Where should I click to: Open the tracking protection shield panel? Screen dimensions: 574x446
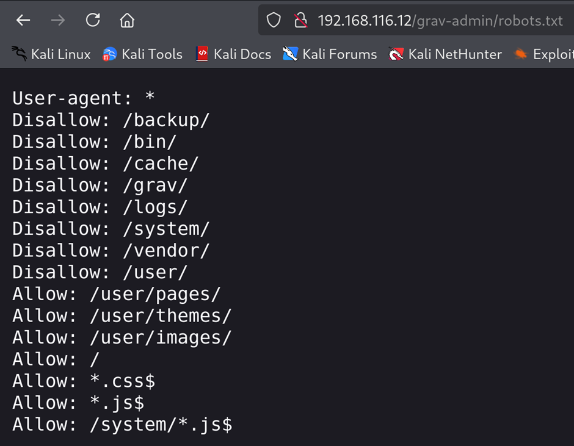[274, 21]
